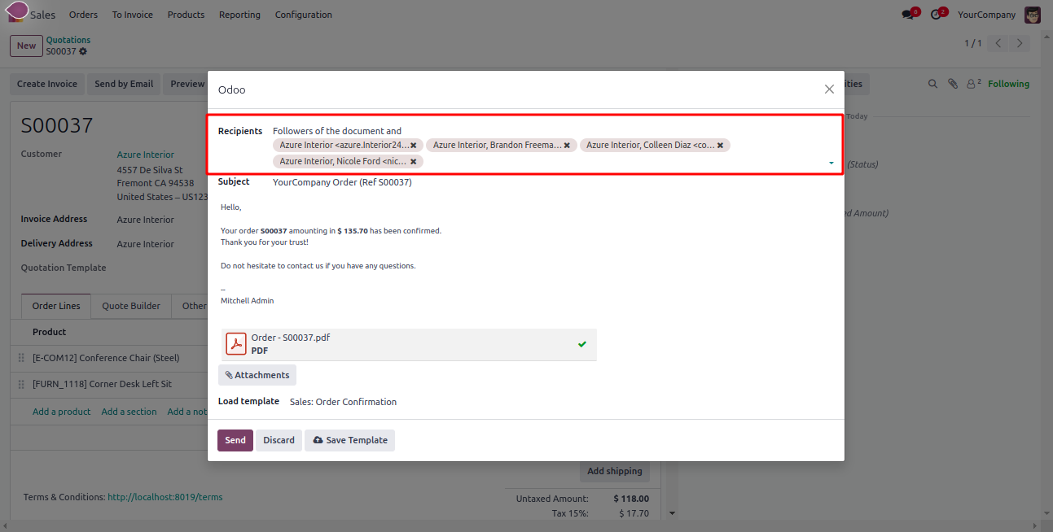Image resolution: width=1053 pixels, height=532 pixels.
Task: Click the S00037 gear settings icon
Action: tap(83, 51)
